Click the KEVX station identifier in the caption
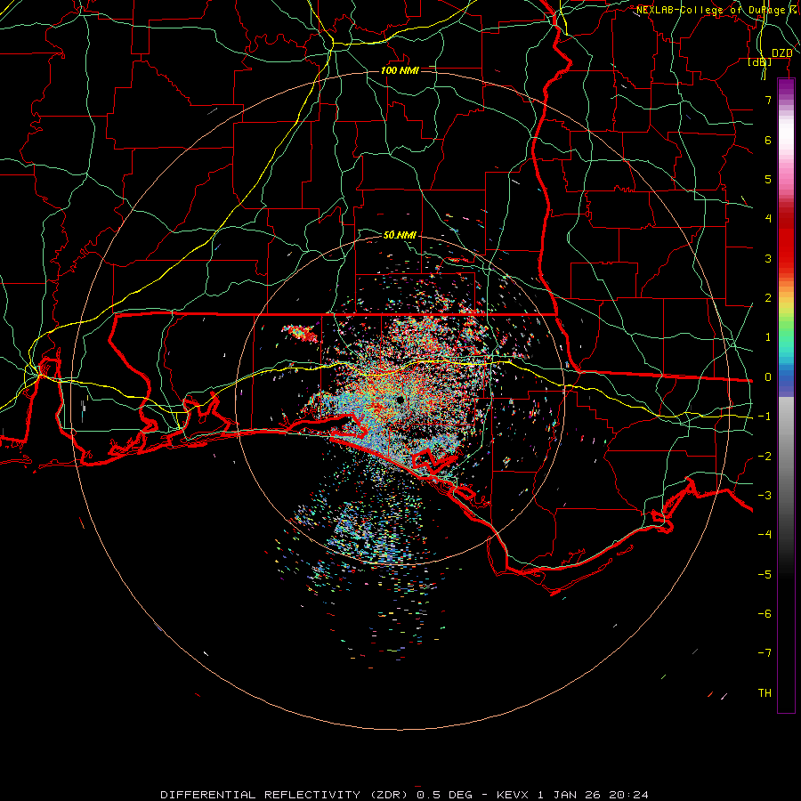This screenshot has width=801, height=801. 514,795
